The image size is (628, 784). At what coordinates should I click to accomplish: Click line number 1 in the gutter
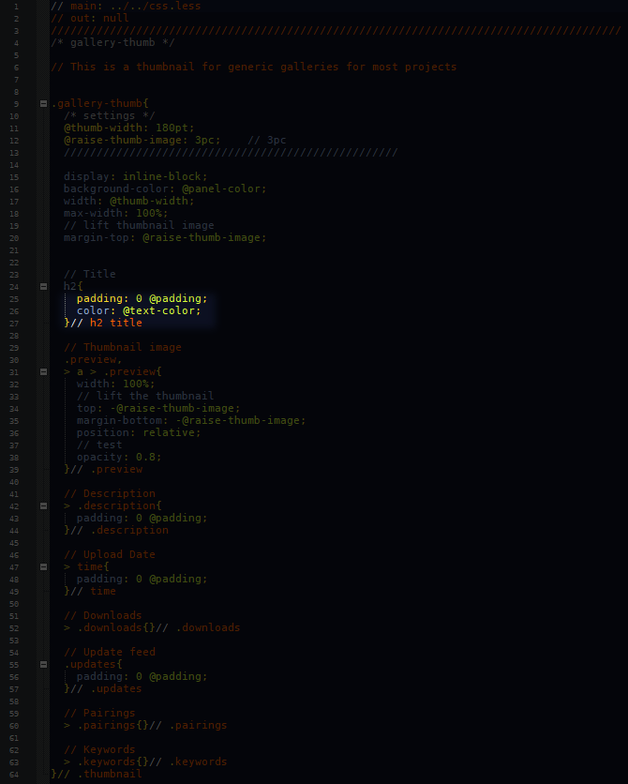(x=16, y=7)
